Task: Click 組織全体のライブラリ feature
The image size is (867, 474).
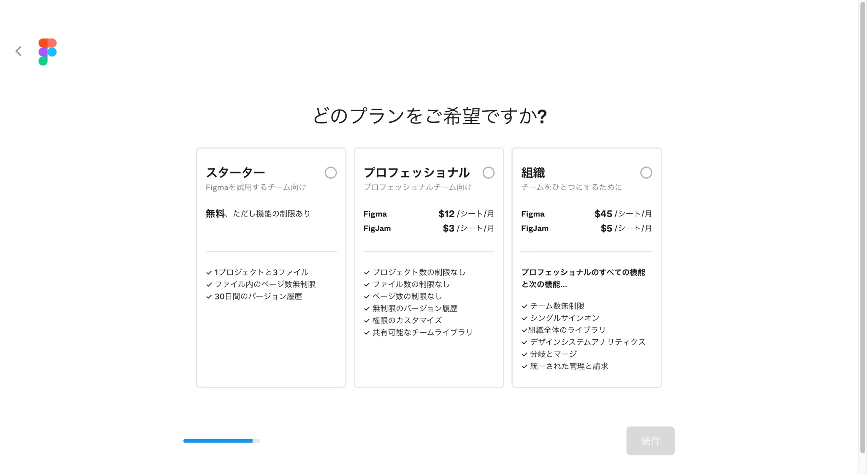Action: click(567, 330)
